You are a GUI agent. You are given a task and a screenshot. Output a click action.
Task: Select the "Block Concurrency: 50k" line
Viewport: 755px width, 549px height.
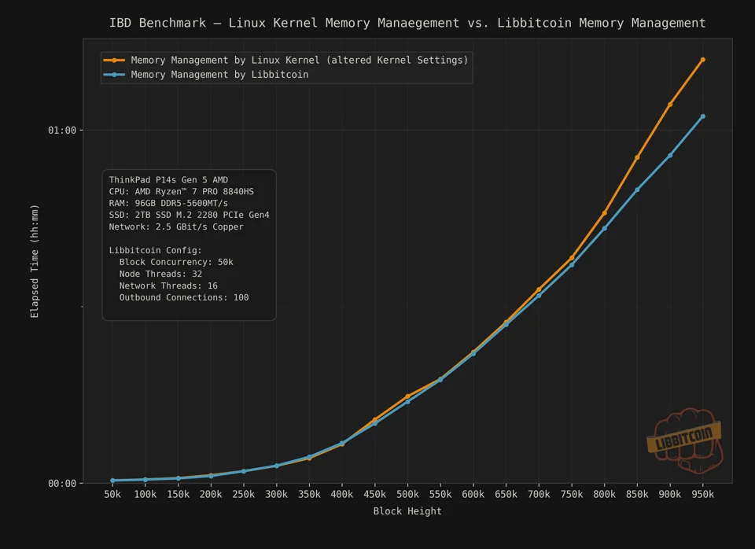[176, 262]
